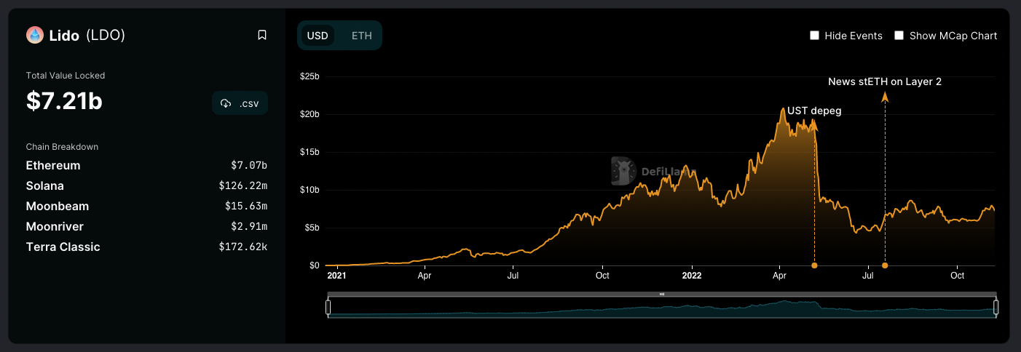1021x352 pixels.
Task: Click the News stETH on Layer 2 label
Action: (x=885, y=81)
